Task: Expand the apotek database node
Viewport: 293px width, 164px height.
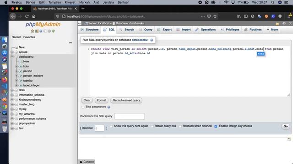Action: pos(12,52)
